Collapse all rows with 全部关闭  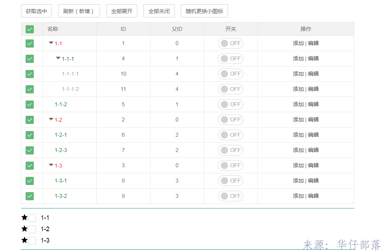(x=159, y=11)
